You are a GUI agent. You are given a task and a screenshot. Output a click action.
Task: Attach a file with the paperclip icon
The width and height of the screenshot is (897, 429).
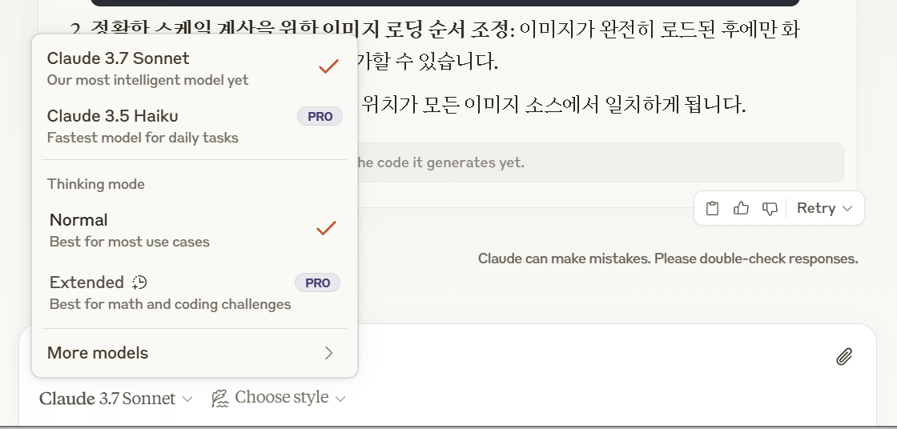pyautogui.click(x=844, y=356)
